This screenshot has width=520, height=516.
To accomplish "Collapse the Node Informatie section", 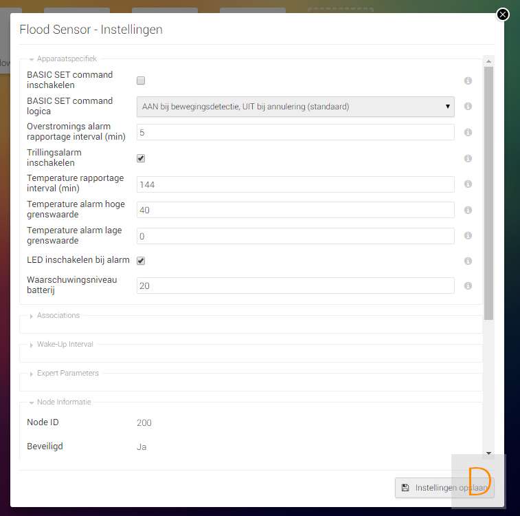I will [63, 402].
